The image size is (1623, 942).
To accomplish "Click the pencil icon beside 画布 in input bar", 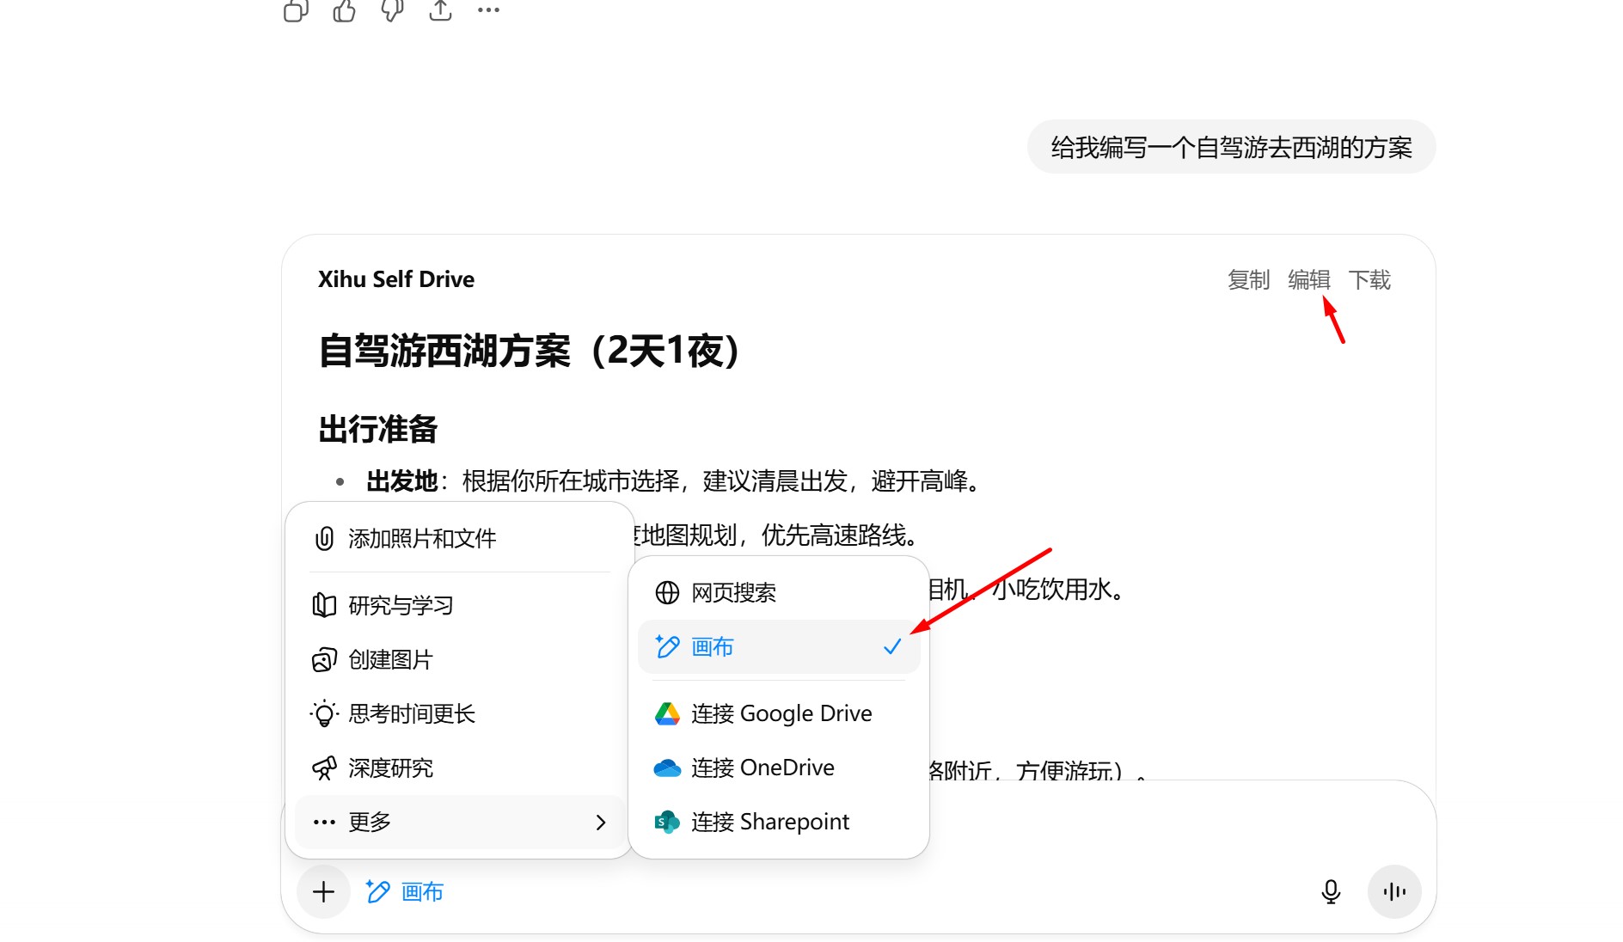I will (378, 892).
